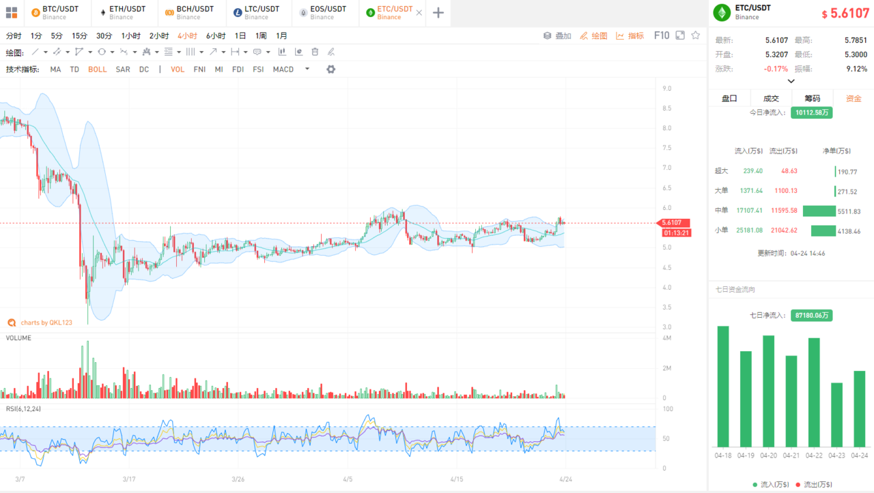Open the F10 info page
874x493 pixels.
(662, 35)
